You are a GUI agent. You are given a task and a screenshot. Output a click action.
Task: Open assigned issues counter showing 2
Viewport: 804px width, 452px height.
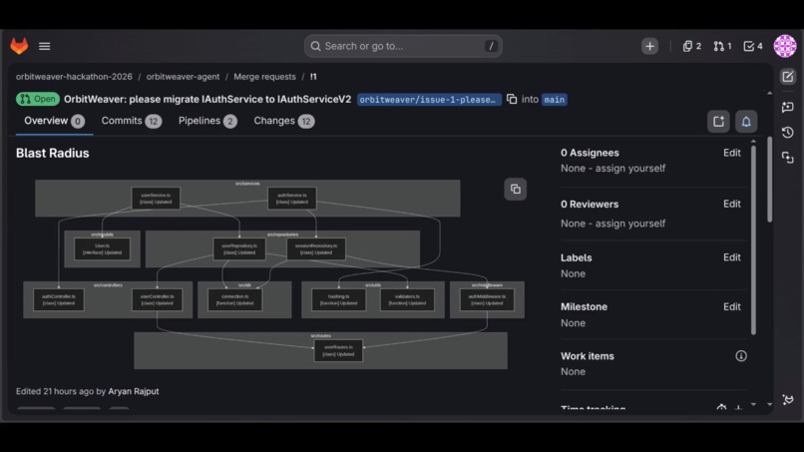[691, 46]
